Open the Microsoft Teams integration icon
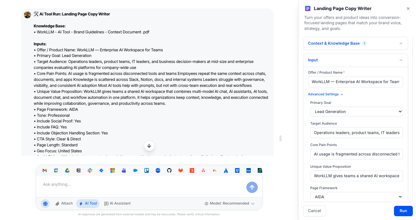This screenshot has width=416, height=220. (124, 170)
